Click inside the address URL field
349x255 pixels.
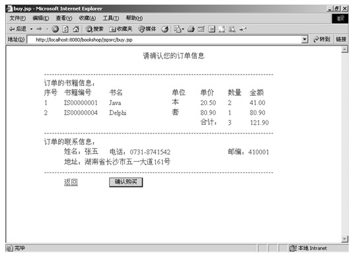(x=165, y=40)
